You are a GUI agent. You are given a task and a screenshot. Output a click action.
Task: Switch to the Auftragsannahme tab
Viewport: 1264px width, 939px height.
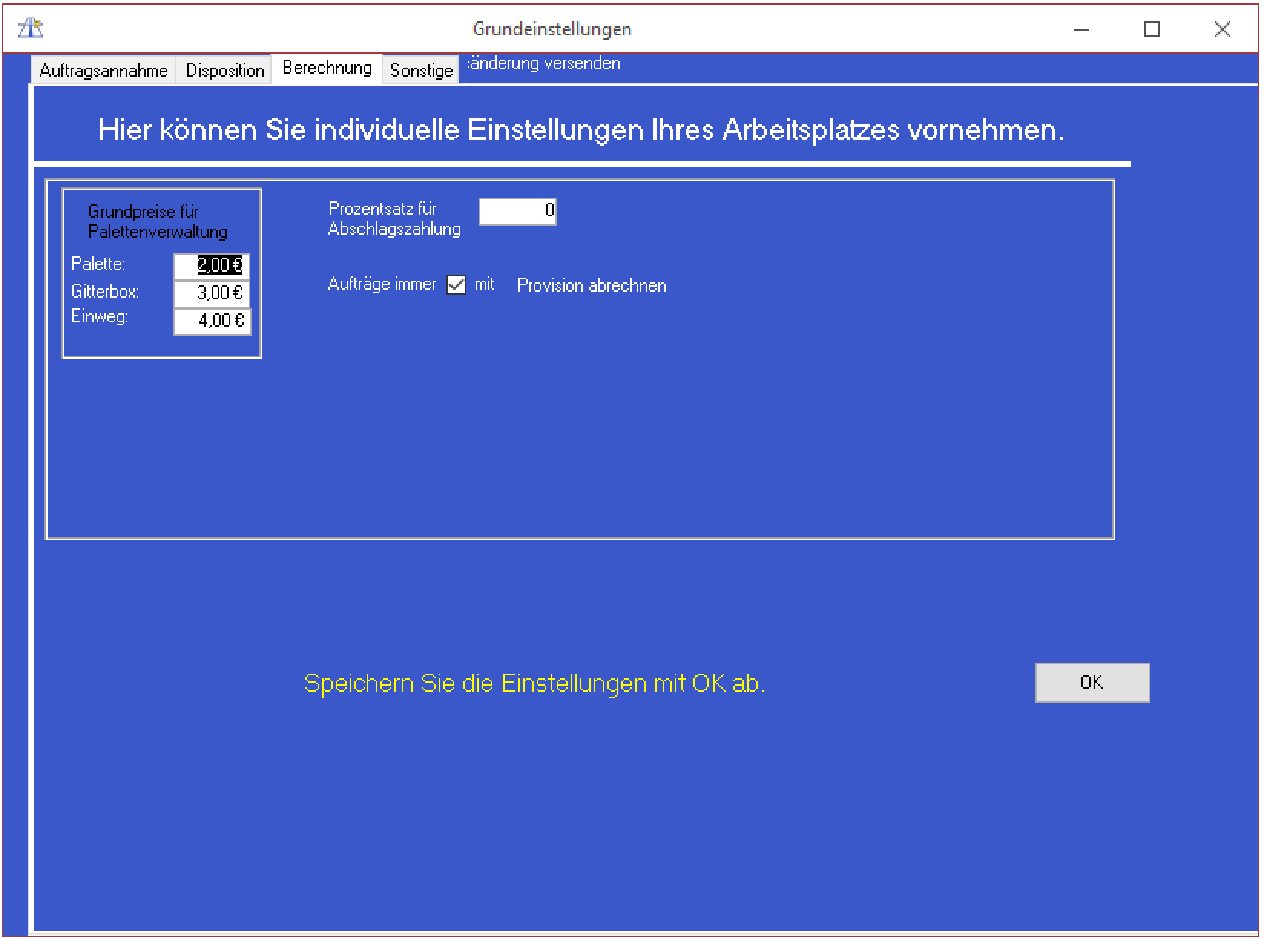click(x=104, y=71)
